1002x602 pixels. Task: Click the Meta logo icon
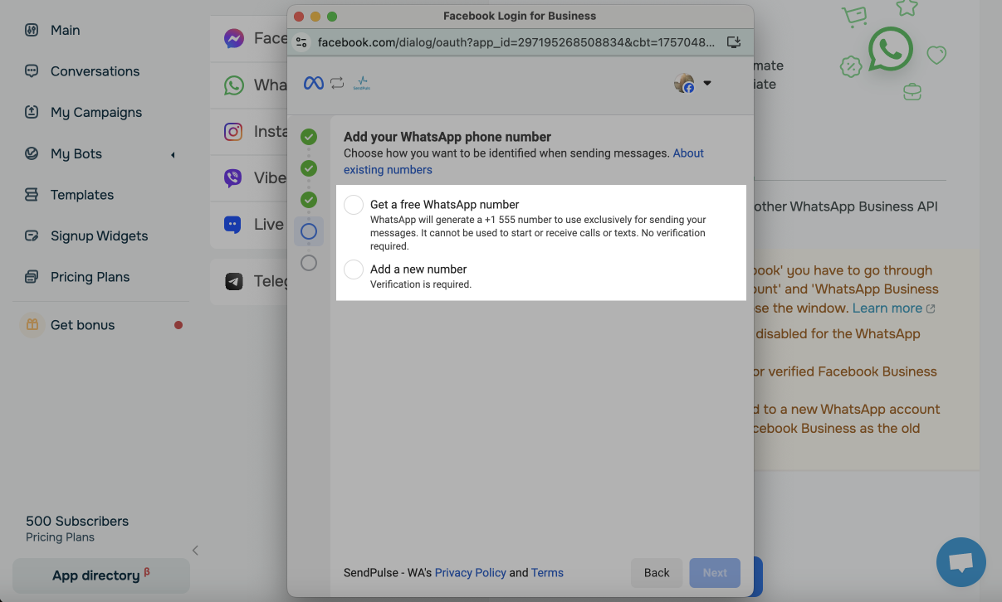click(313, 83)
